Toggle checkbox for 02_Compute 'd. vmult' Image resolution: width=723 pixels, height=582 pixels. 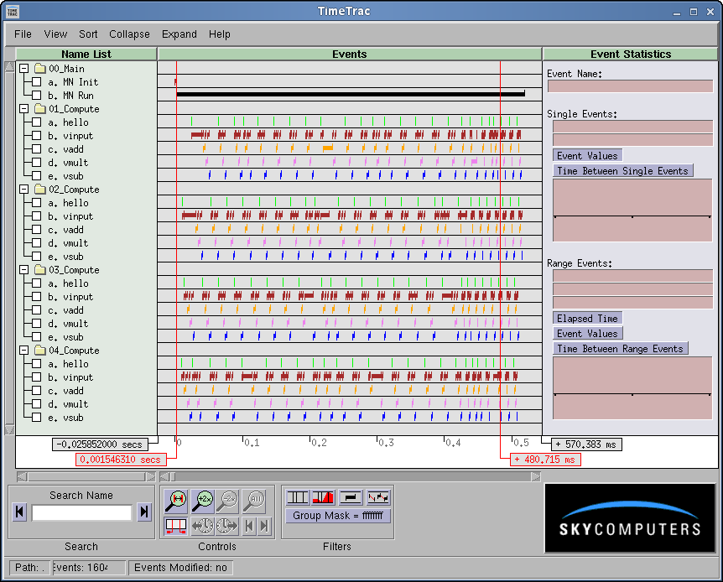[36, 243]
